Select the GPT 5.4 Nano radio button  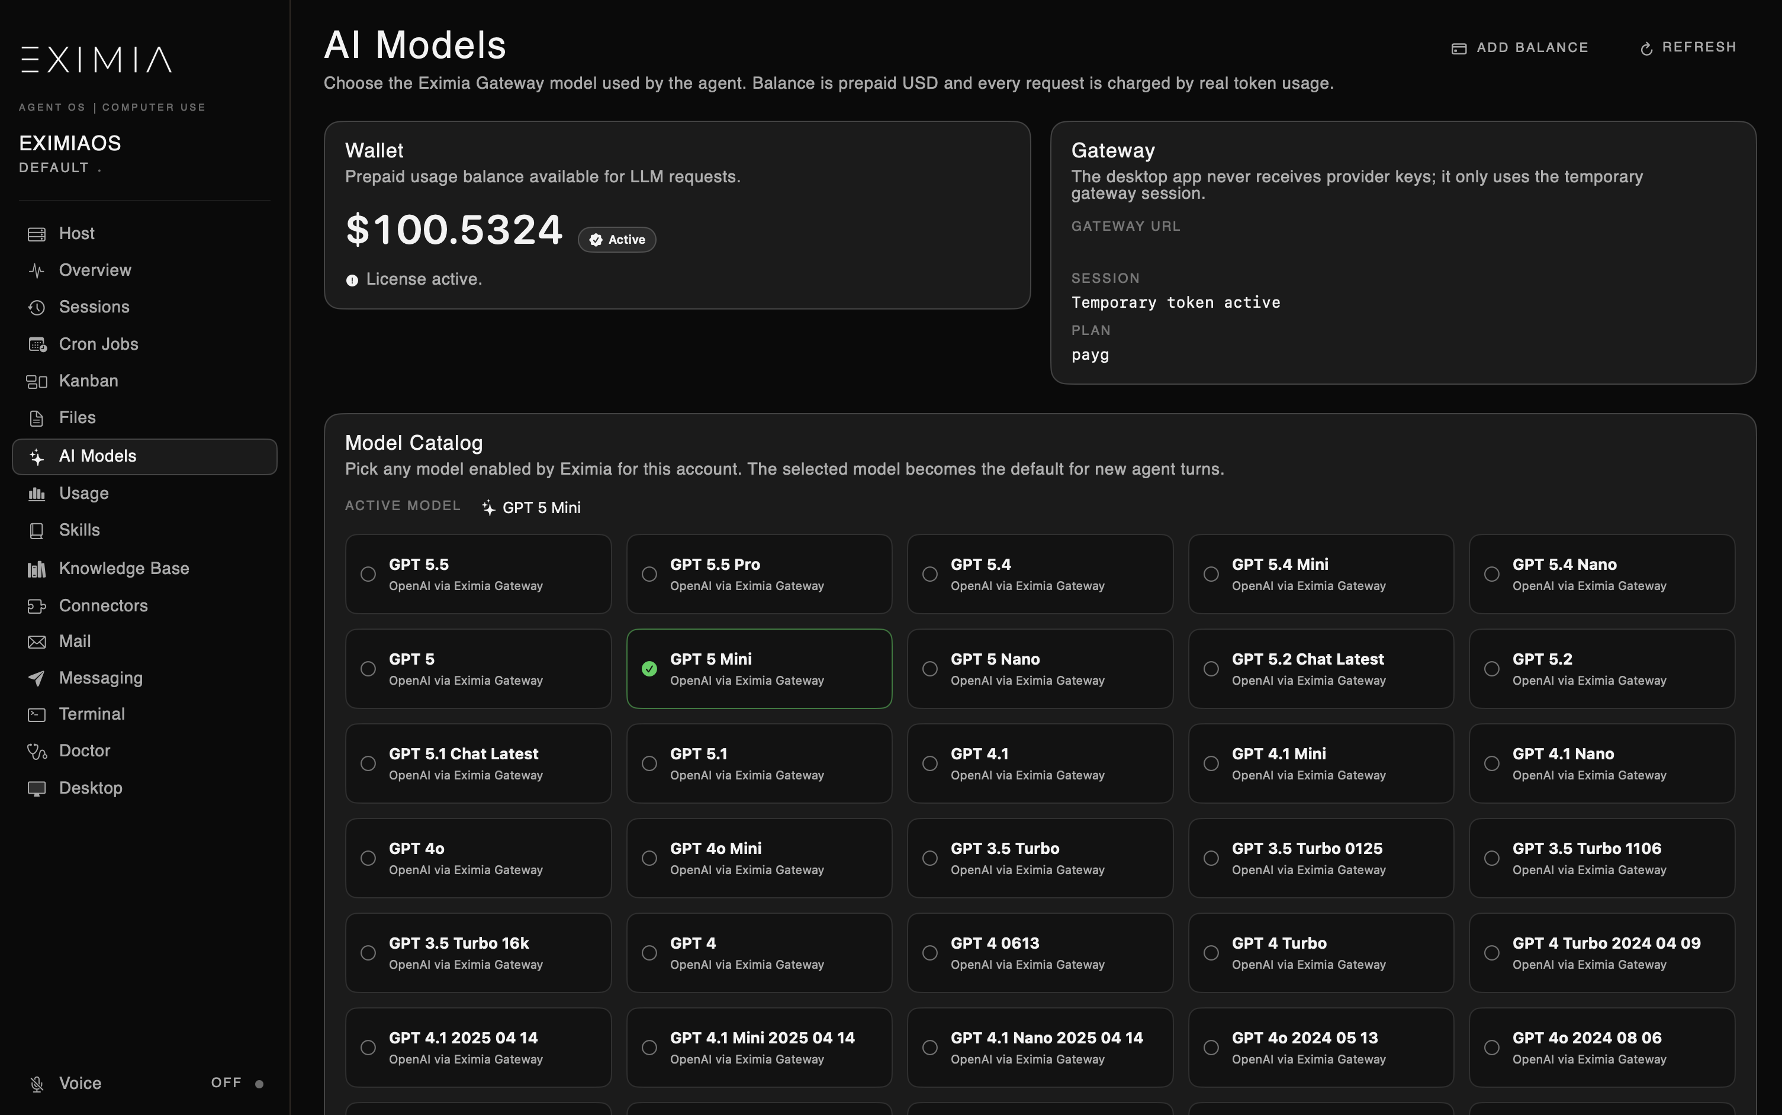(1491, 575)
